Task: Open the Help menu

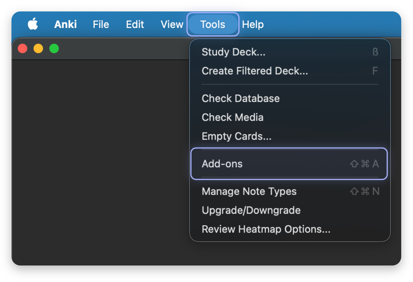Action: point(253,24)
